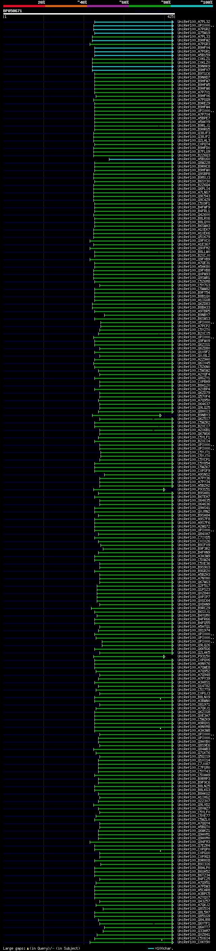Click the UniRef100_Q6YTF1 label
This screenshot has height=951, width=216.
point(194,923)
